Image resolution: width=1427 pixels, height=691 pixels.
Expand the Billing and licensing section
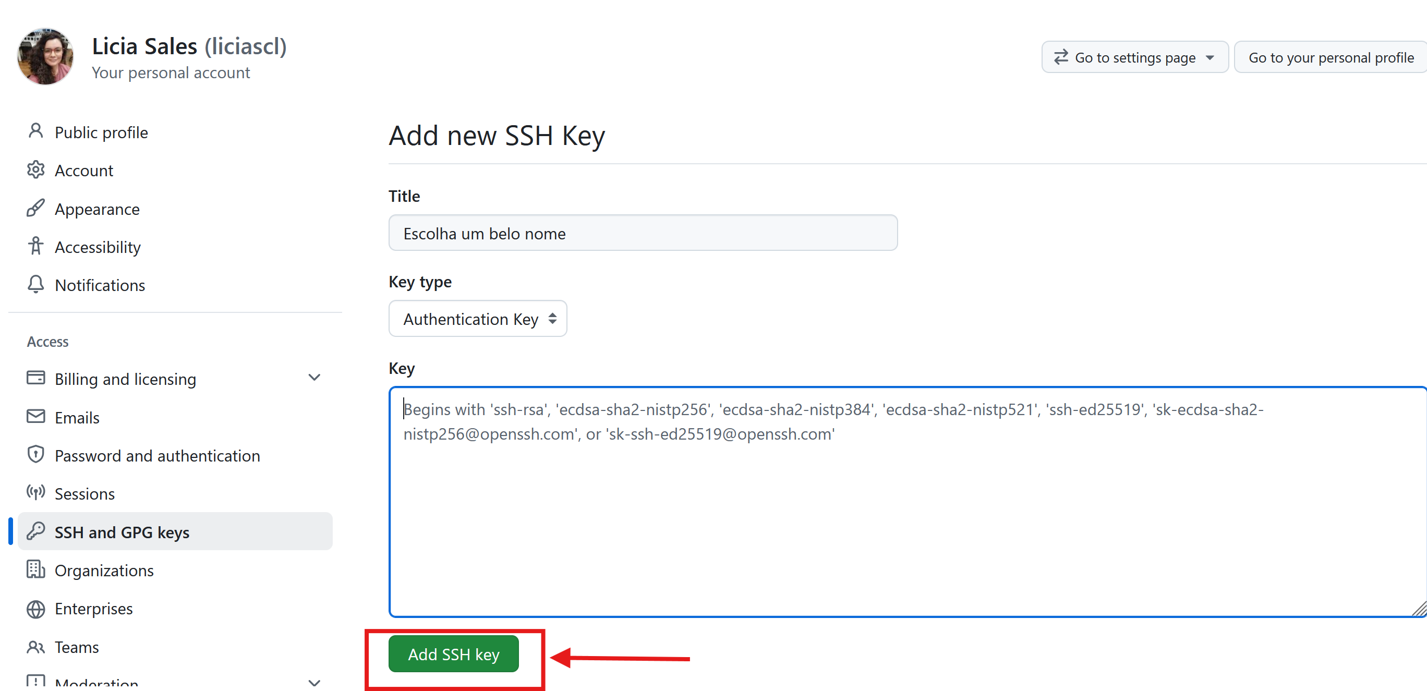click(314, 378)
